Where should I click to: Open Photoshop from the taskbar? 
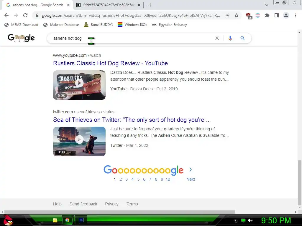coord(81,220)
